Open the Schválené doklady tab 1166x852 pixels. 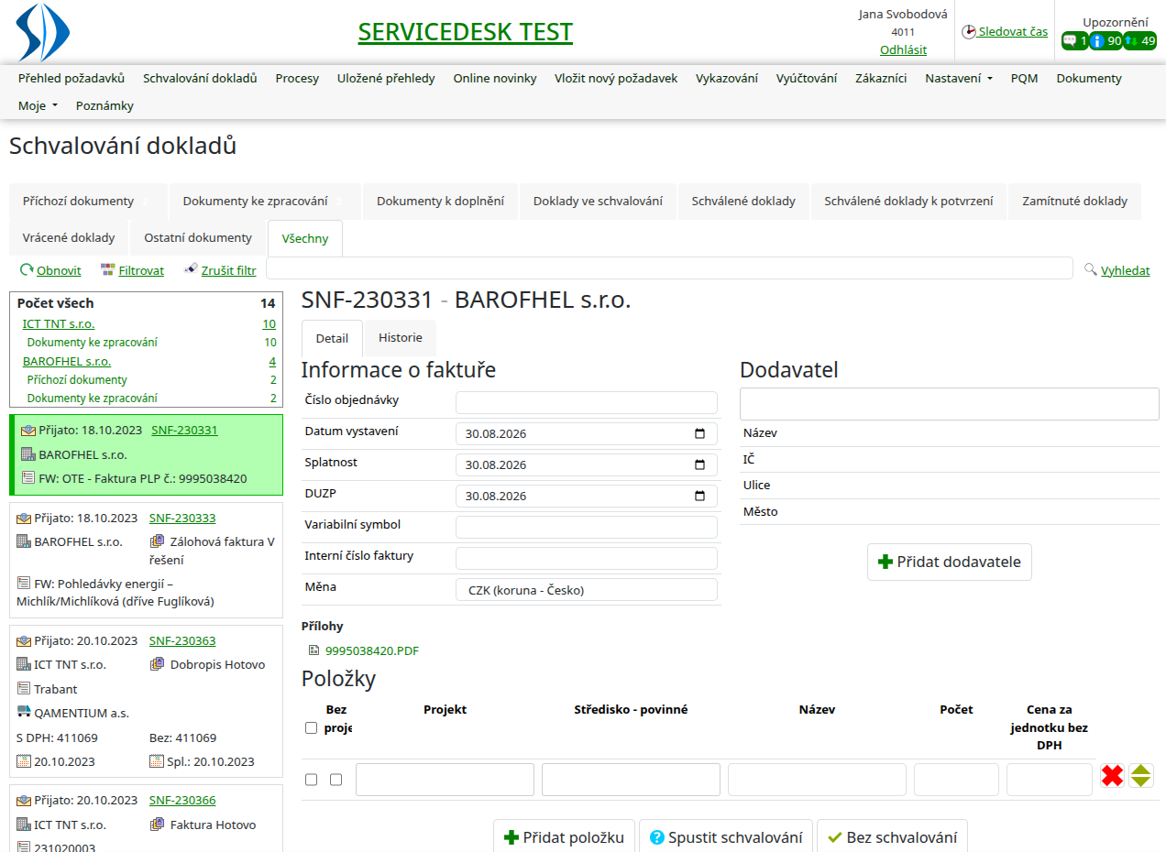pyautogui.click(x=743, y=202)
